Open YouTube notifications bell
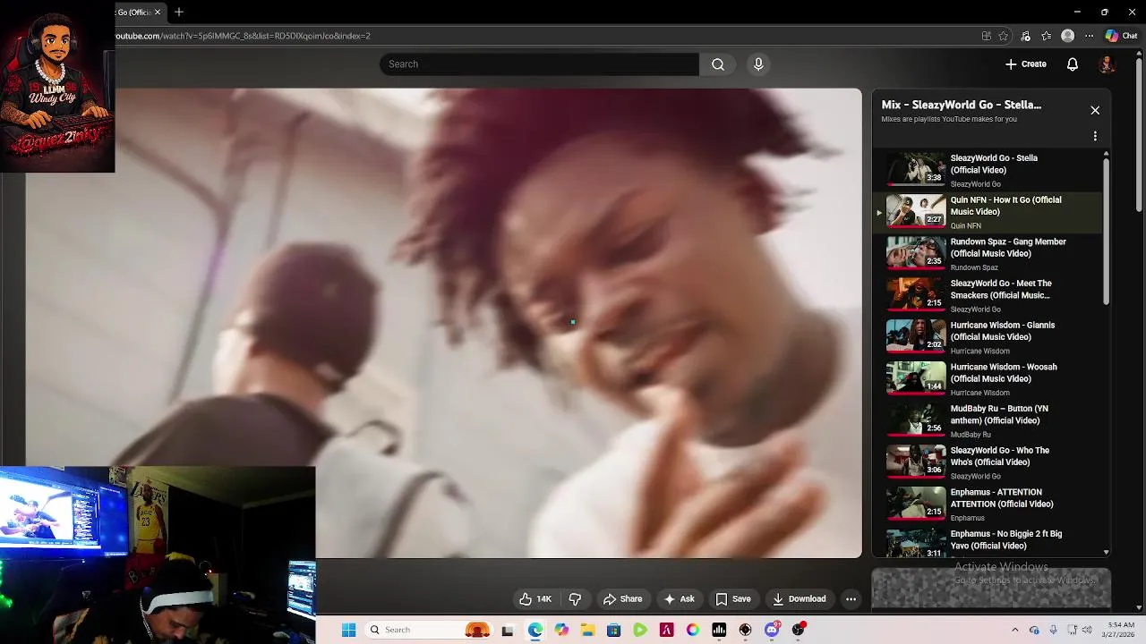 click(x=1073, y=64)
